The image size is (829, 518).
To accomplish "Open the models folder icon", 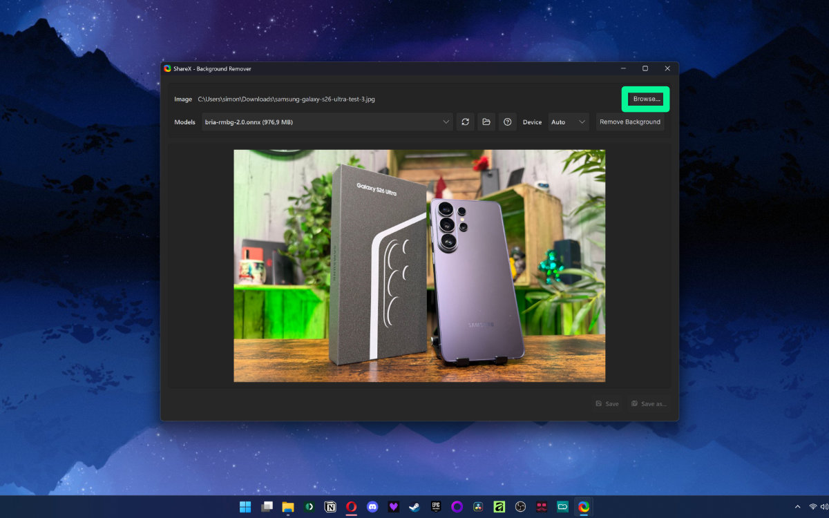I will click(x=486, y=122).
